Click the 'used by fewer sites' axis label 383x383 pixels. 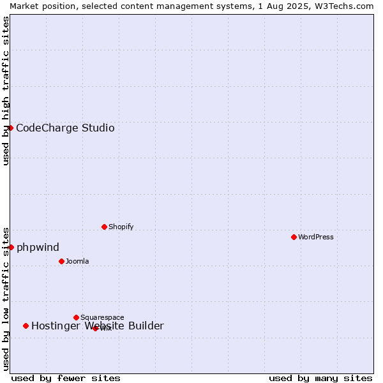[66, 379]
